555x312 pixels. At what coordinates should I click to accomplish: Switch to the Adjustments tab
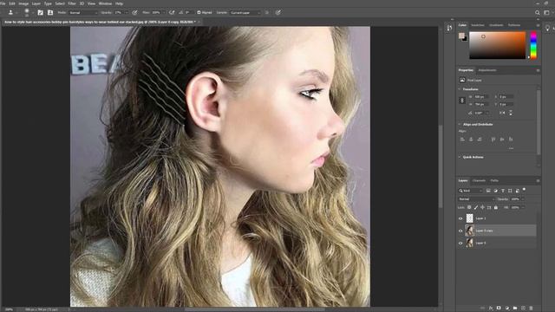coord(487,70)
